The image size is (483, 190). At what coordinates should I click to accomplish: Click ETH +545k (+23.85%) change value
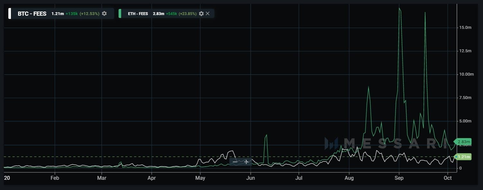point(181,14)
